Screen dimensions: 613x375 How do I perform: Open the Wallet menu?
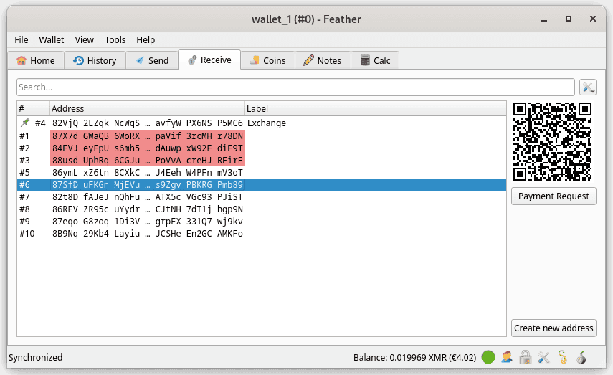pos(51,40)
